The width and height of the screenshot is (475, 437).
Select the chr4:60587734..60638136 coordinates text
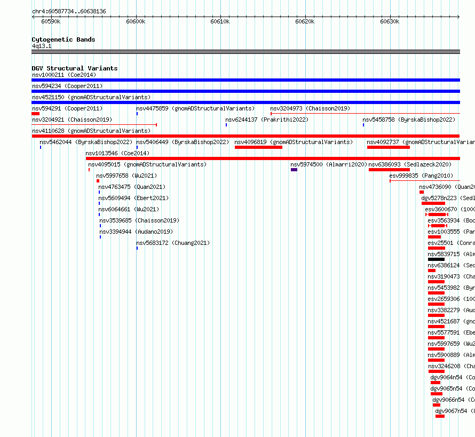[x=69, y=11]
